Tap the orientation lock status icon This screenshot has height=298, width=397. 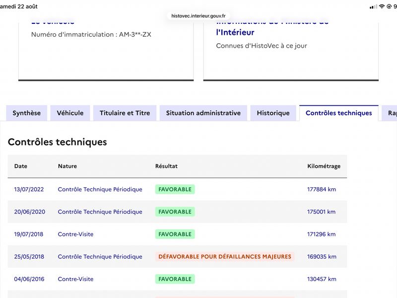[x=389, y=6]
